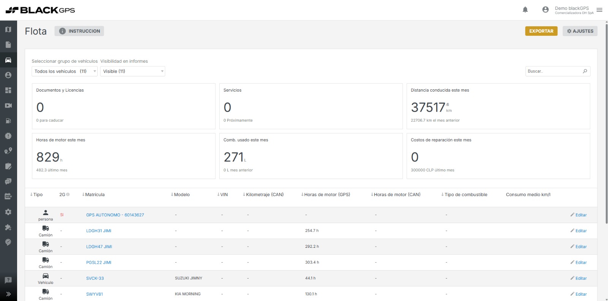Open the Demo blackGPS account menu
The width and height of the screenshot is (608, 301).
[571, 10]
